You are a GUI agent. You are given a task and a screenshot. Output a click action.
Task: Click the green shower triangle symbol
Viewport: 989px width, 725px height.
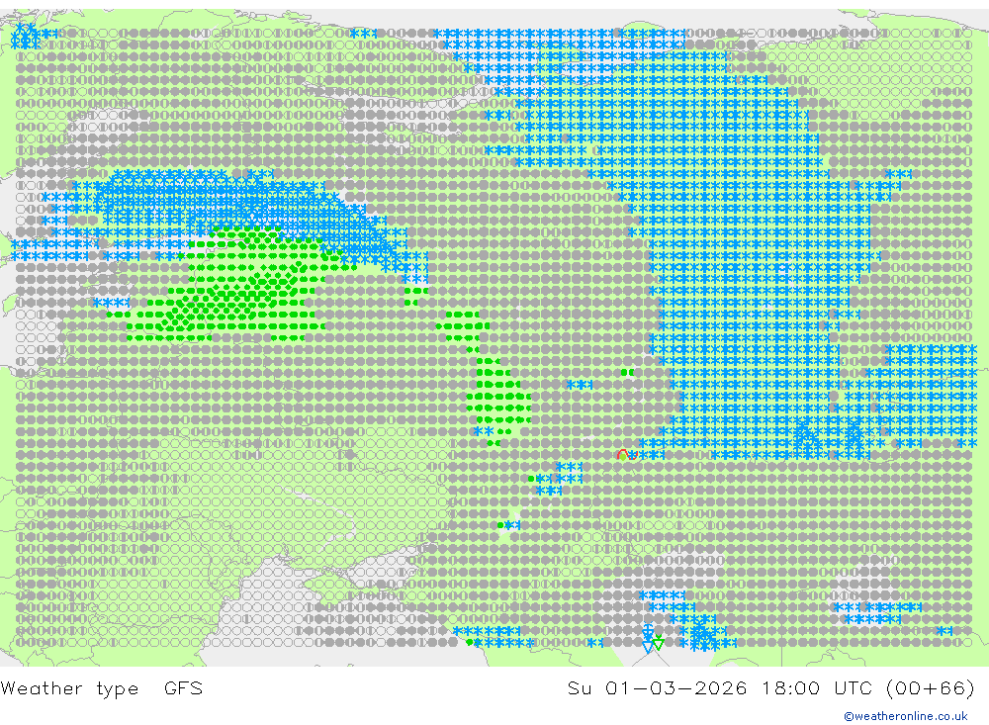(659, 642)
